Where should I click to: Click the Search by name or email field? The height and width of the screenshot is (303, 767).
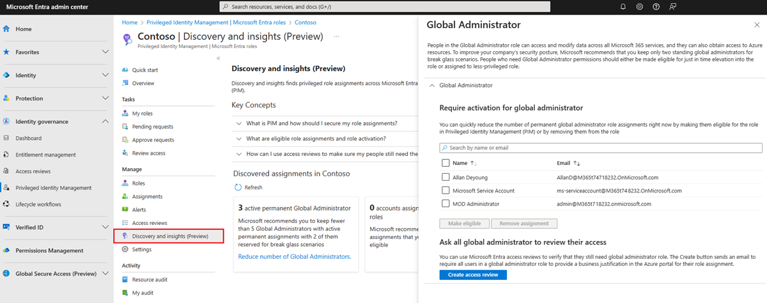tap(601, 148)
